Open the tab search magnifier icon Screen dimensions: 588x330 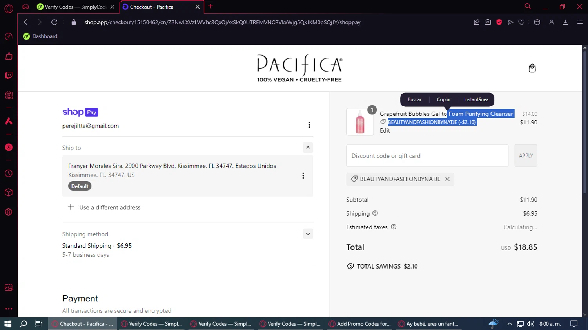pos(528,6)
